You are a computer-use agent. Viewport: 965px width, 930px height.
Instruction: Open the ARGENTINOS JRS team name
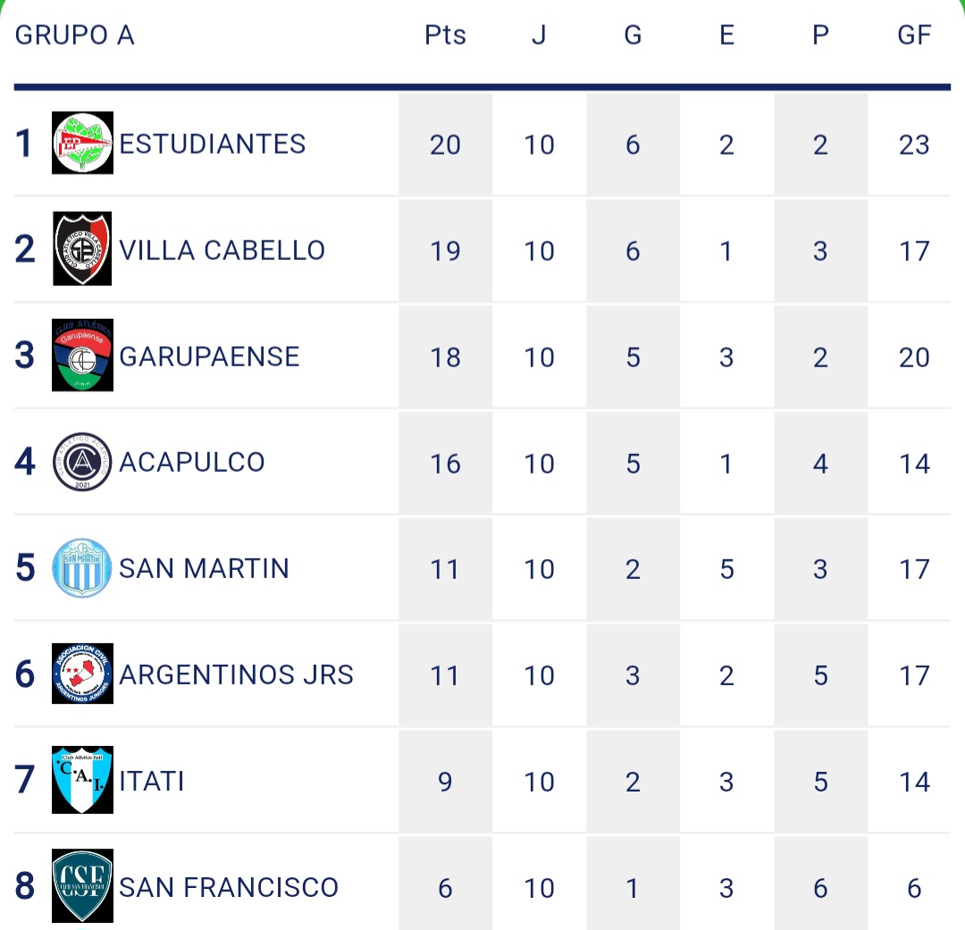(x=236, y=674)
